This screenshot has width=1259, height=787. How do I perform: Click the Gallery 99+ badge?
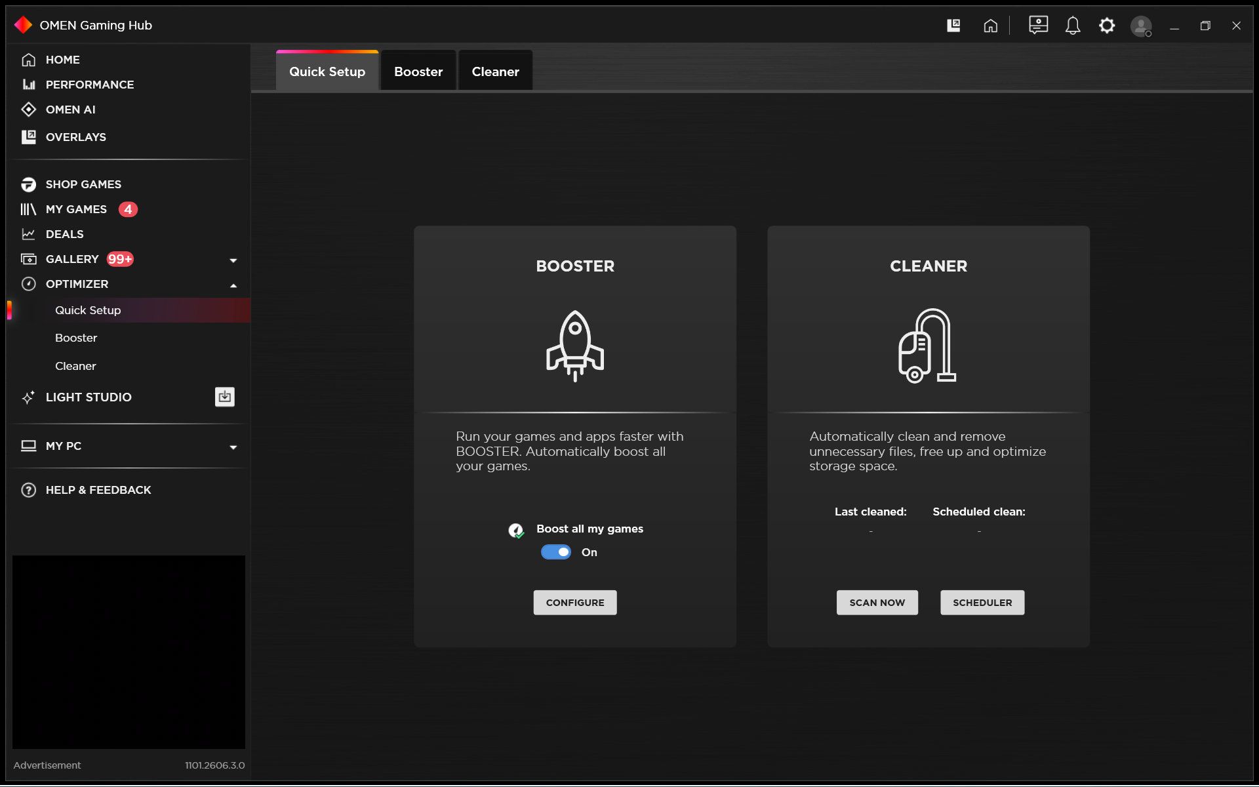coord(120,259)
